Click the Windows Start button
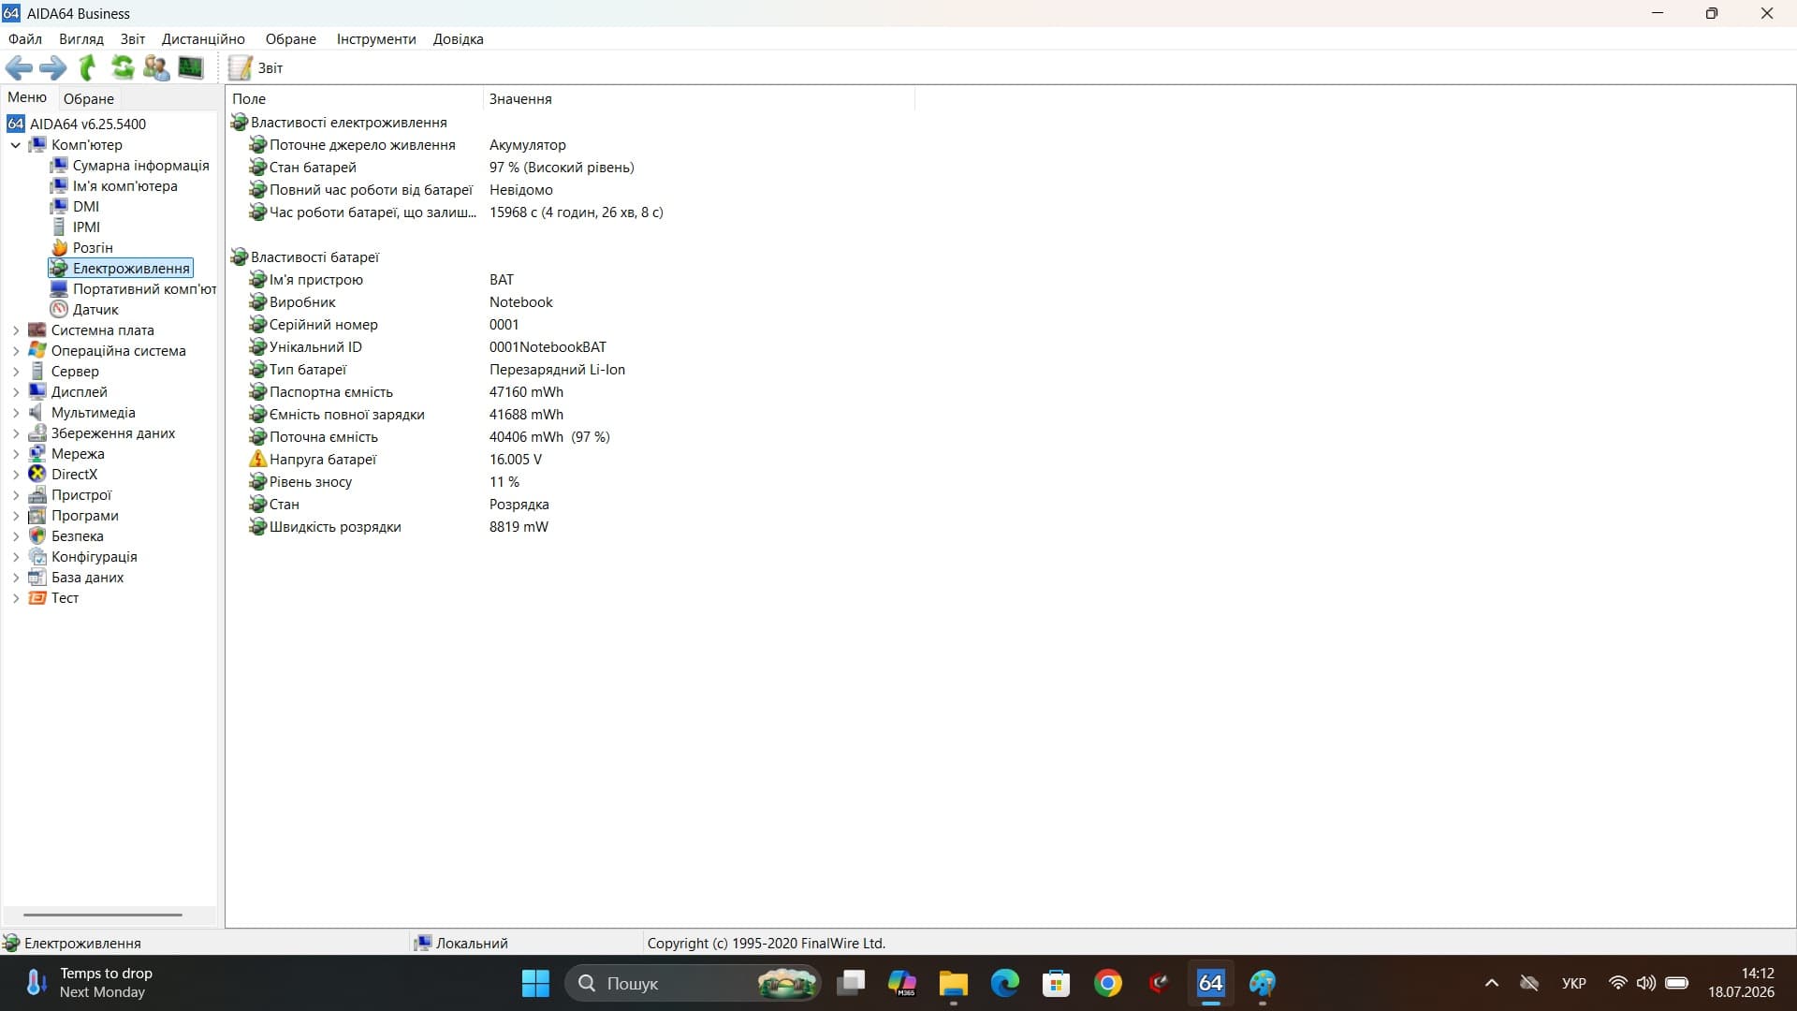 pos(535,983)
